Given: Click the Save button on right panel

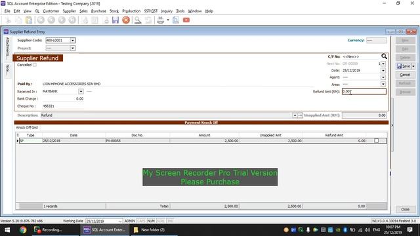Looking at the screenshot, I should (x=404, y=66).
